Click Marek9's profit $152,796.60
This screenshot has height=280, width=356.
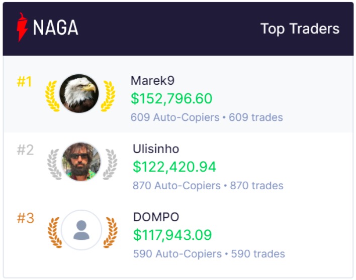point(171,99)
